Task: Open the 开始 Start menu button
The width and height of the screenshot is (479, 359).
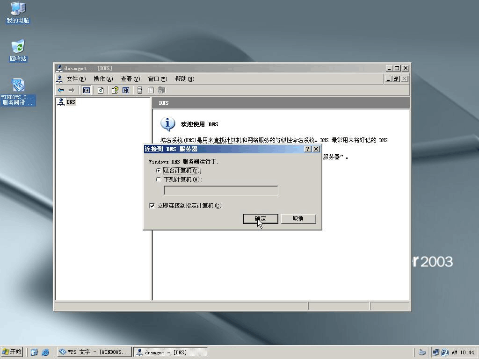Action: [x=13, y=352]
